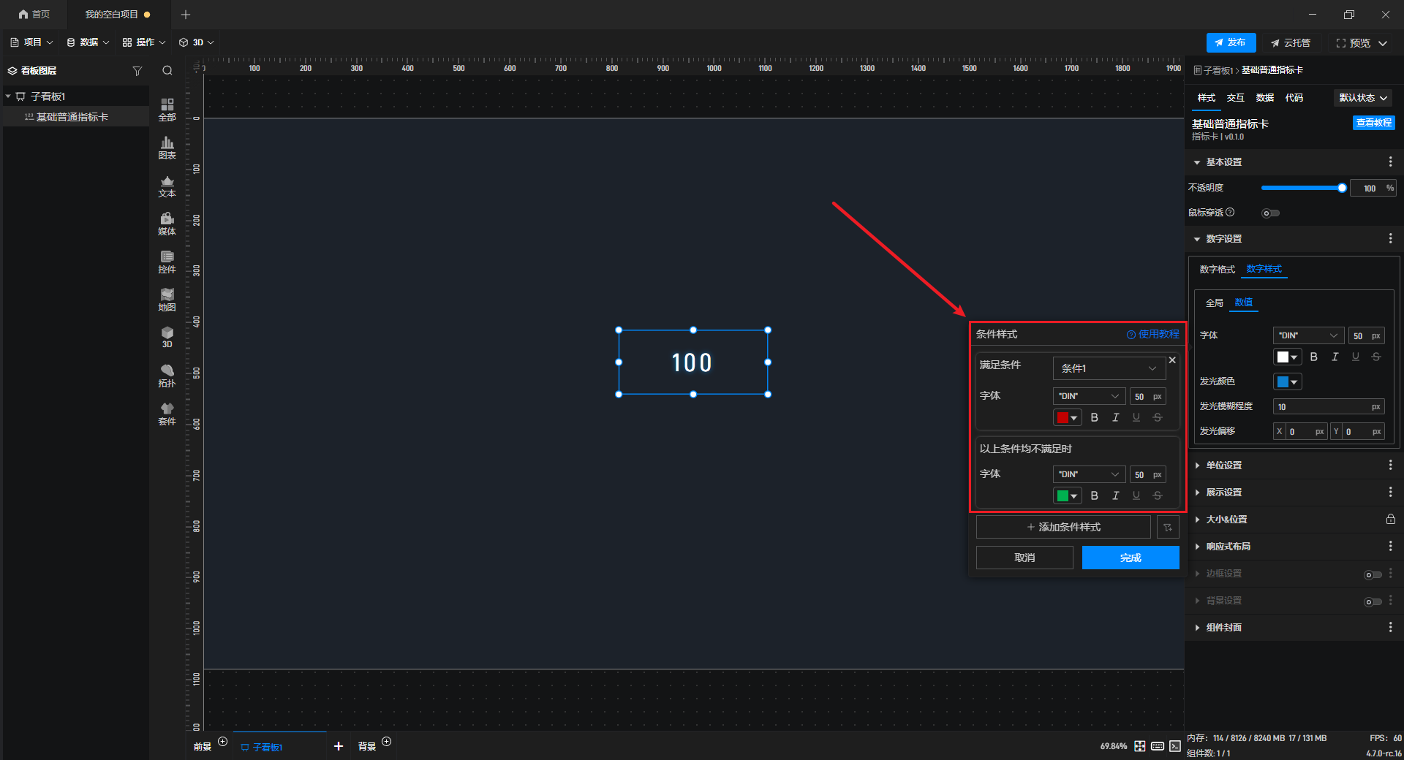Open the 地图 (map) component category
This screenshot has width=1404, height=760.
pos(167,299)
